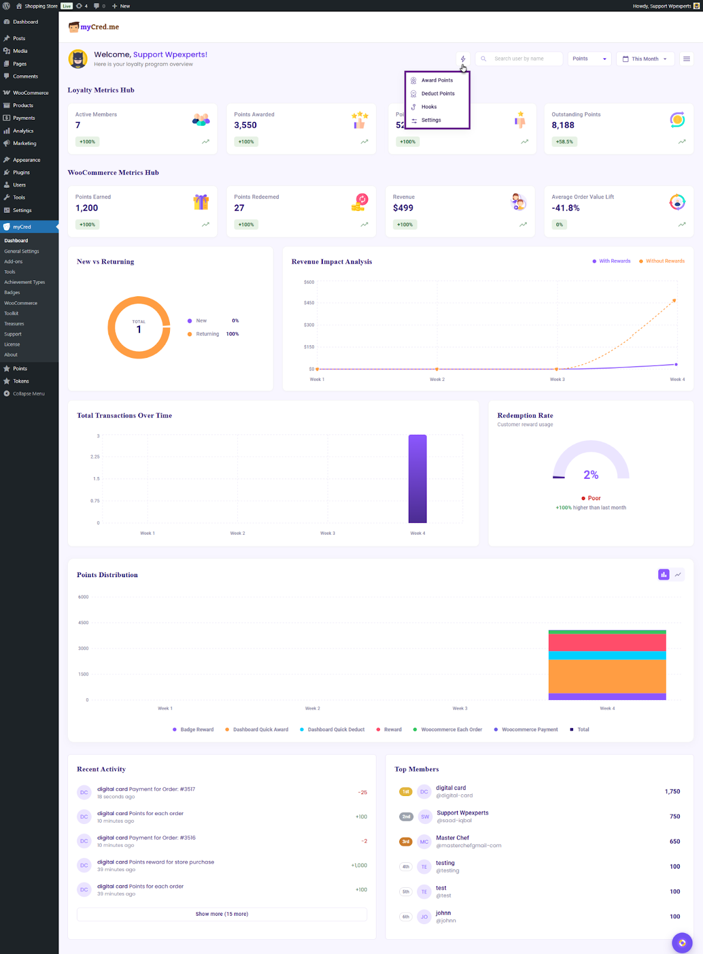Click the lightning bolt quick actions icon

[463, 58]
